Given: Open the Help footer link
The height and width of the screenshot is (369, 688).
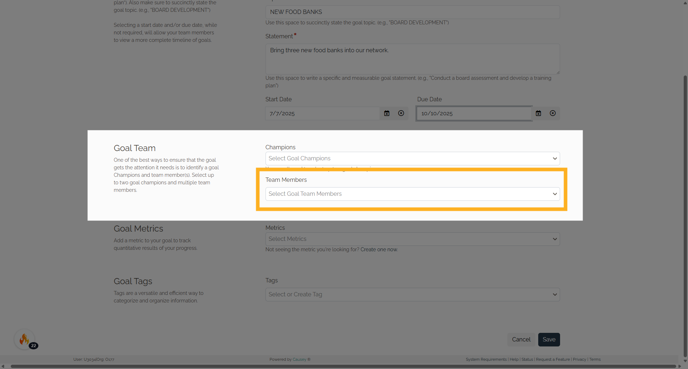Looking at the screenshot, I should pos(514,359).
